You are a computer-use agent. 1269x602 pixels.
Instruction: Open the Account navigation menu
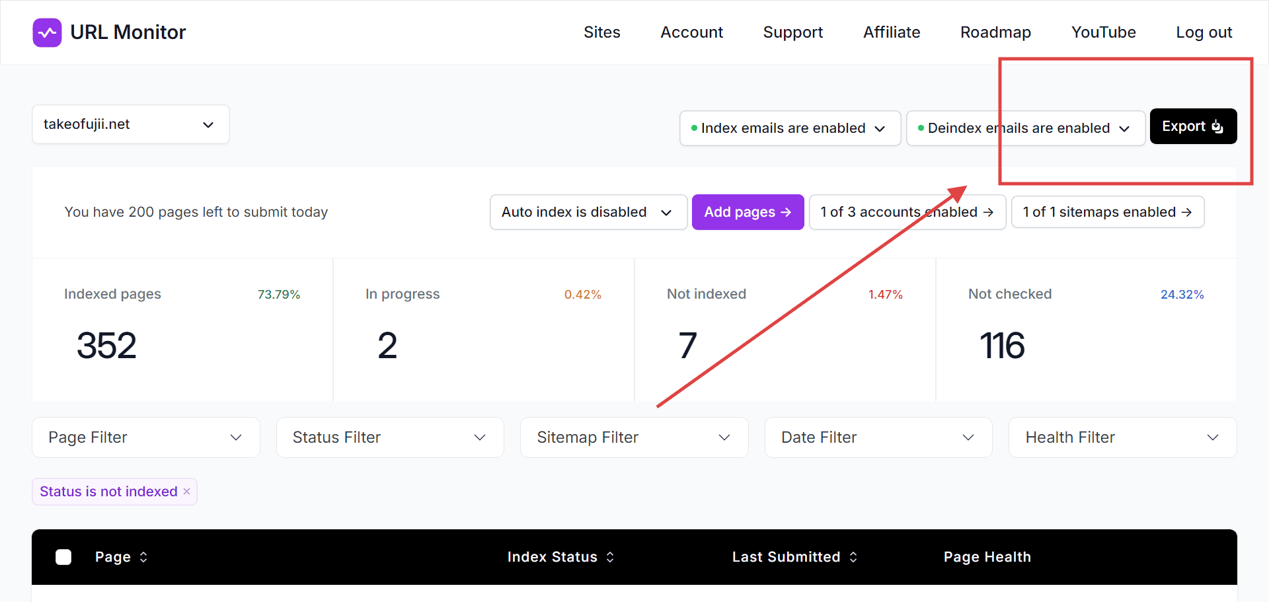(691, 32)
